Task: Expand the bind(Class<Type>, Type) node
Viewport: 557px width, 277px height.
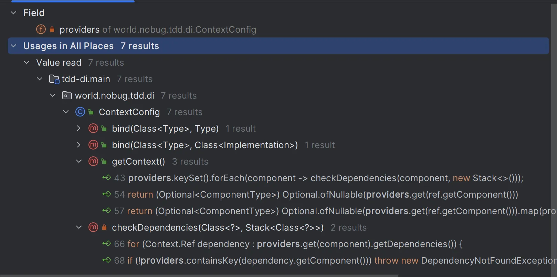Action: coord(79,129)
